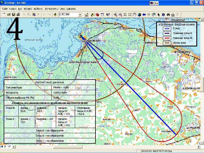The image size is (204, 153).
Task: Open the Справка menu
Action: pyautogui.click(x=71, y=9)
